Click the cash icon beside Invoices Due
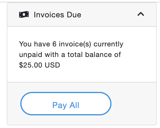This screenshot has width=160, height=128. point(24,14)
